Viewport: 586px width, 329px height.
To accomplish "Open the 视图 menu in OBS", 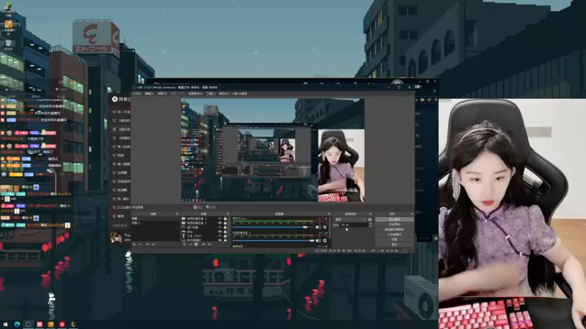I will [x=161, y=94].
